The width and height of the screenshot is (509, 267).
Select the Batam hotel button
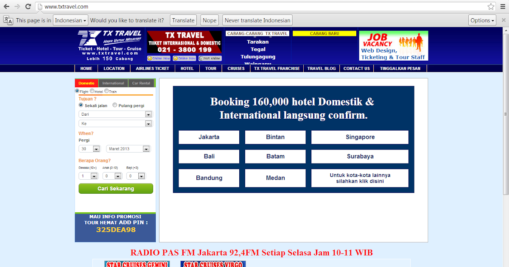click(x=275, y=156)
